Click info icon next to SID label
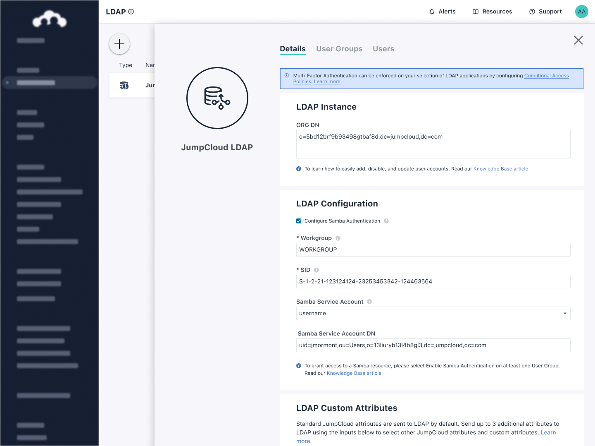This screenshot has width=595, height=446. (x=317, y=270)
